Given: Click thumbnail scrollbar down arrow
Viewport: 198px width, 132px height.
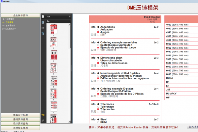Looking at the screenshot, I should (69, 122).
